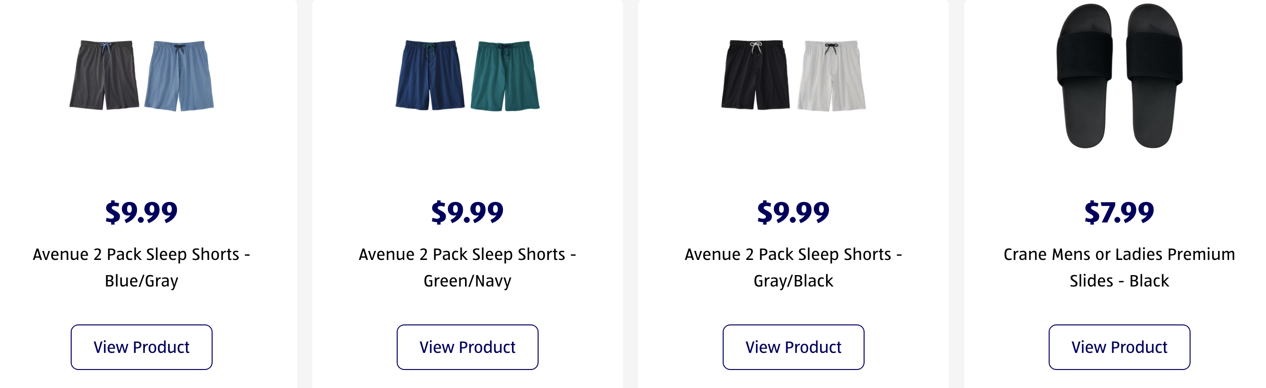Click the $7.99 price on Crane slides

pyautogui.click(x=1119, y=212)
